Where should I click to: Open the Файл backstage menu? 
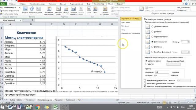pos(3,4)
